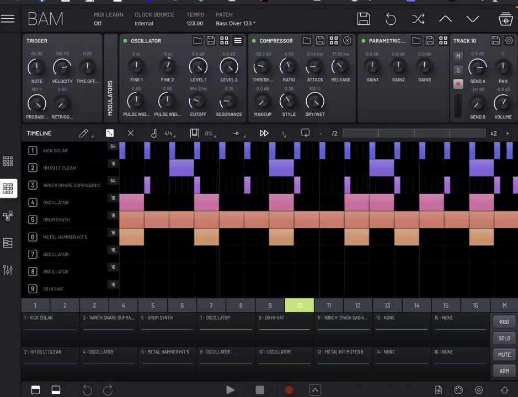Remove the Compressor with its X icon
Screen dimensions: 518x397
coord(347,41)
